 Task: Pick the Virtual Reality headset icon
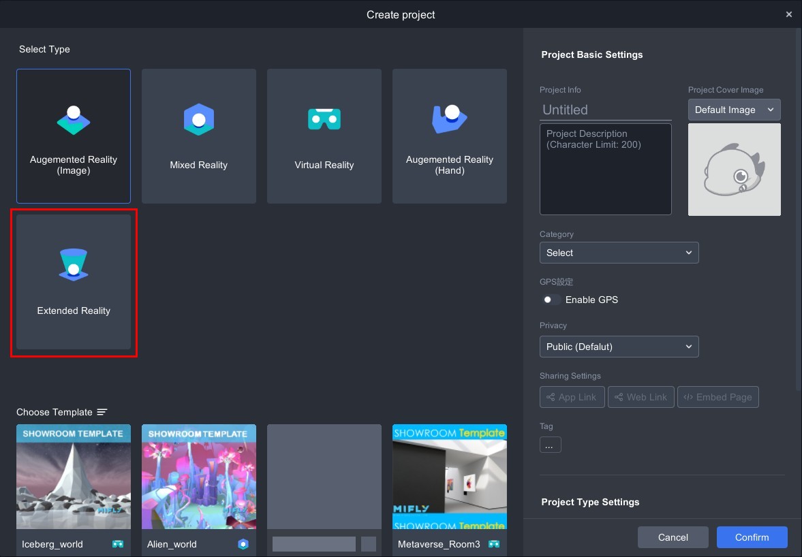[x=324, y=120]
